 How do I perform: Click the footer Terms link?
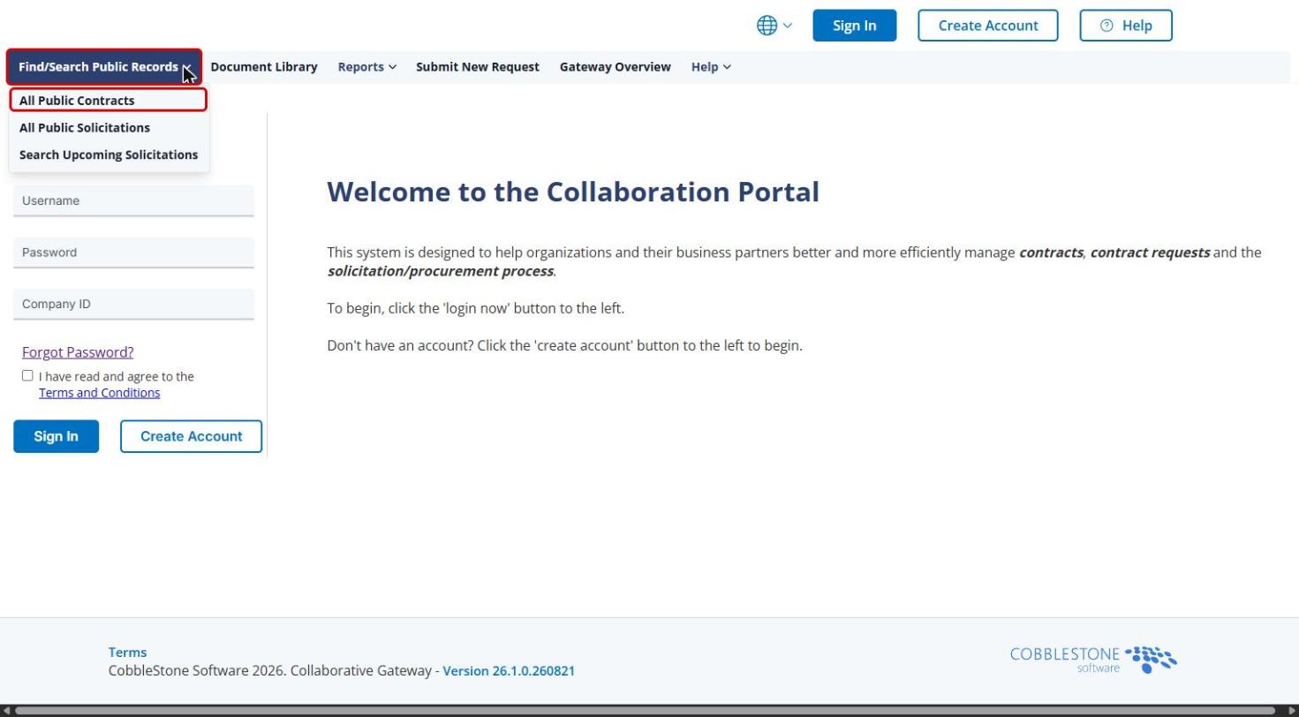coord(128,653)
